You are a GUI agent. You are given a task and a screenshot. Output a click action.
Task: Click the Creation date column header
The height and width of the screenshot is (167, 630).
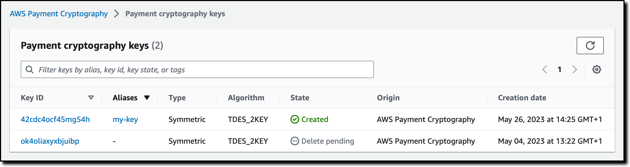pos(522,98)
